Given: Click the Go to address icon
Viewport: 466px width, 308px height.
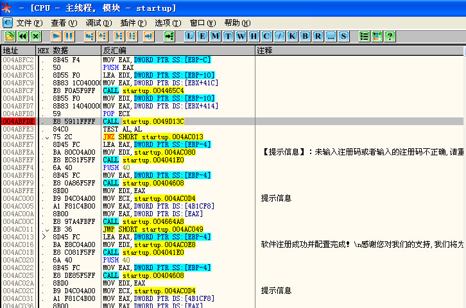Looking at the screenshot, I should (169, 36).
